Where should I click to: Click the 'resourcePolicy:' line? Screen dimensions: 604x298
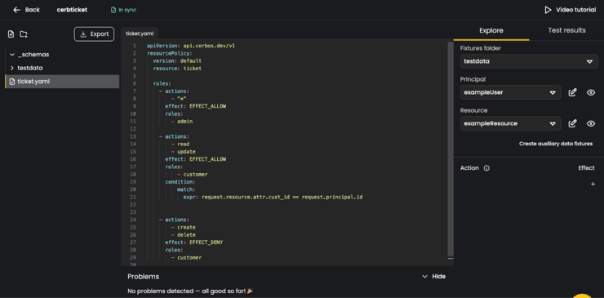pos(169,53)
